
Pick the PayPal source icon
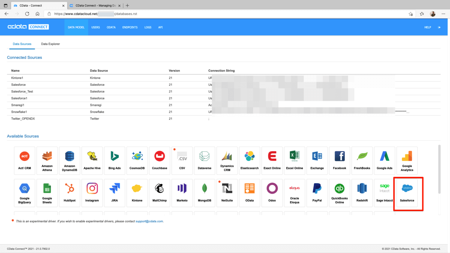coord(317,193)
